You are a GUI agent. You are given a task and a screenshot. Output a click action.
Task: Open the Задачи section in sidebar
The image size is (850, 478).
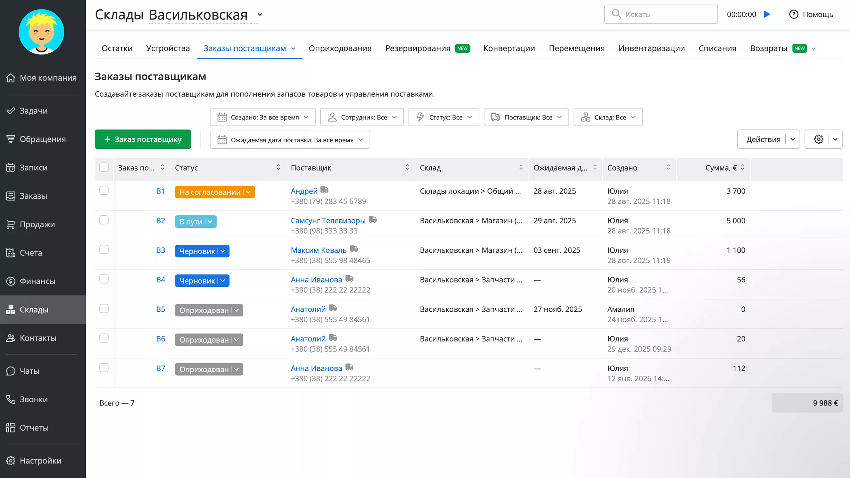pyautogui.click(x=33, y=111)
